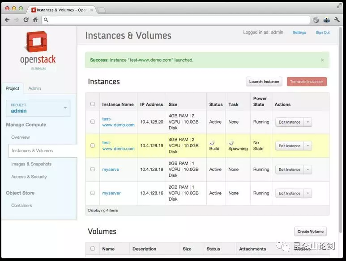Click the Terminate Instances button
The width and height of the screenshot is (346, 261).
pos(307,82)
